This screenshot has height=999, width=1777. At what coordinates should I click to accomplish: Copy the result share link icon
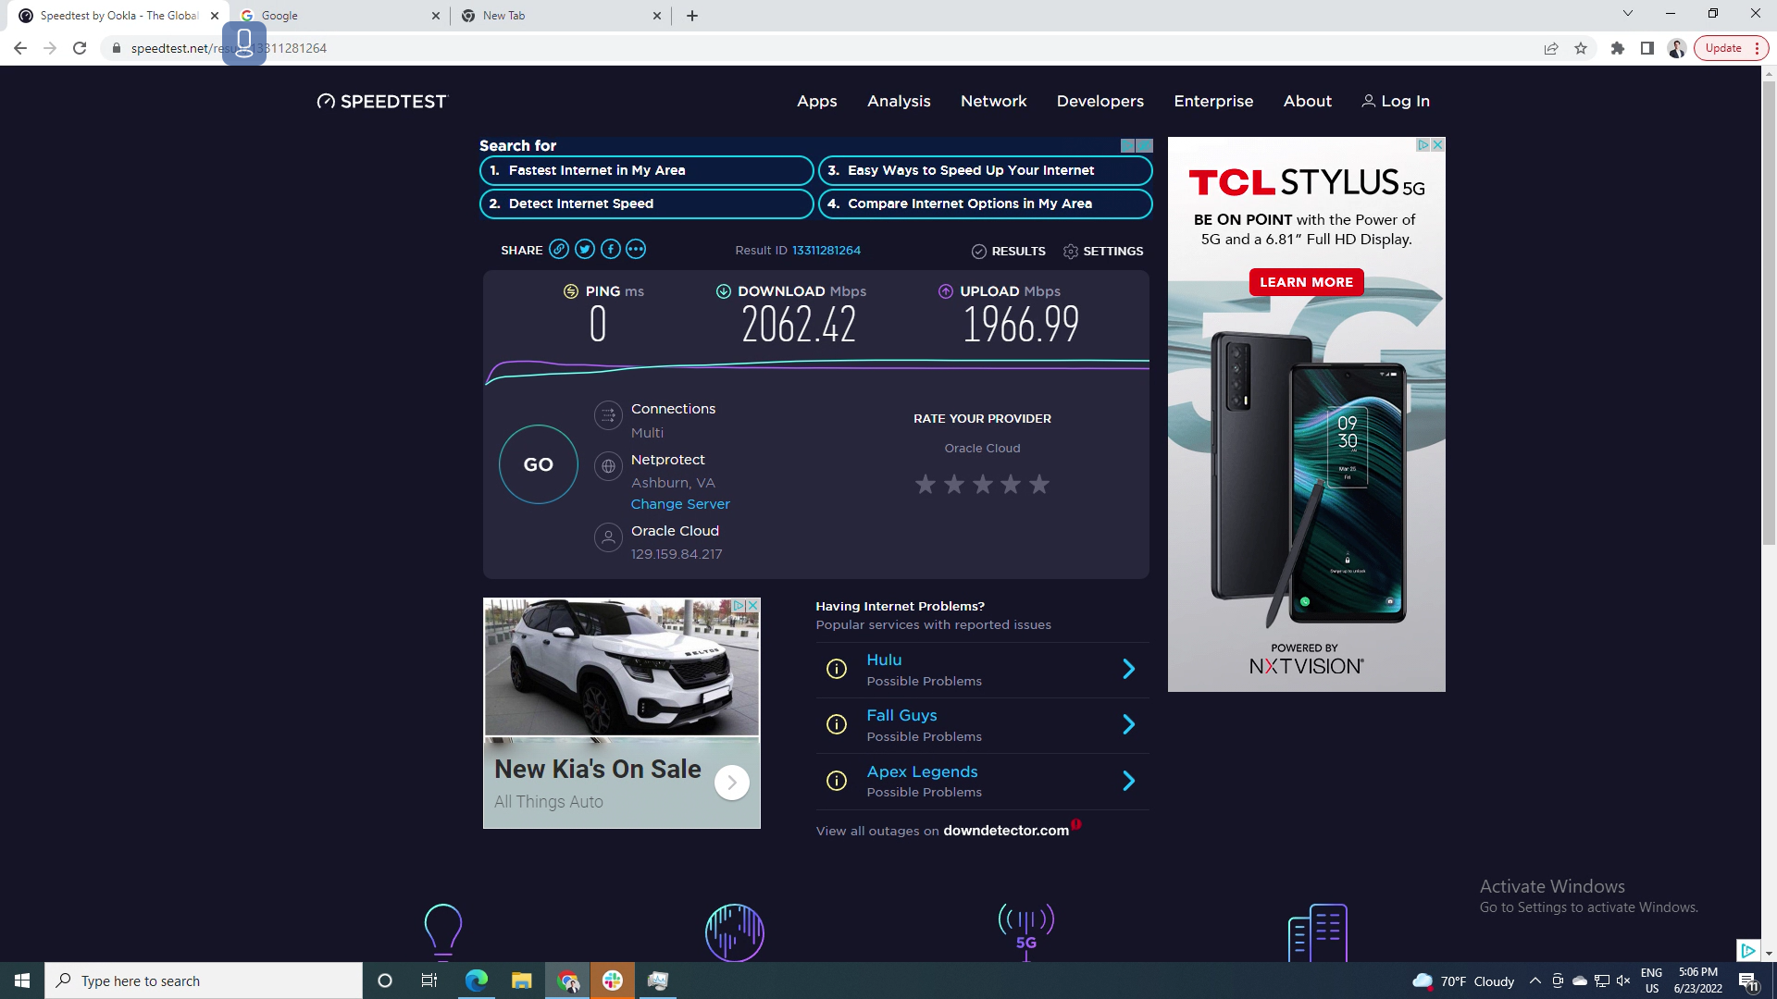(559, 249)
